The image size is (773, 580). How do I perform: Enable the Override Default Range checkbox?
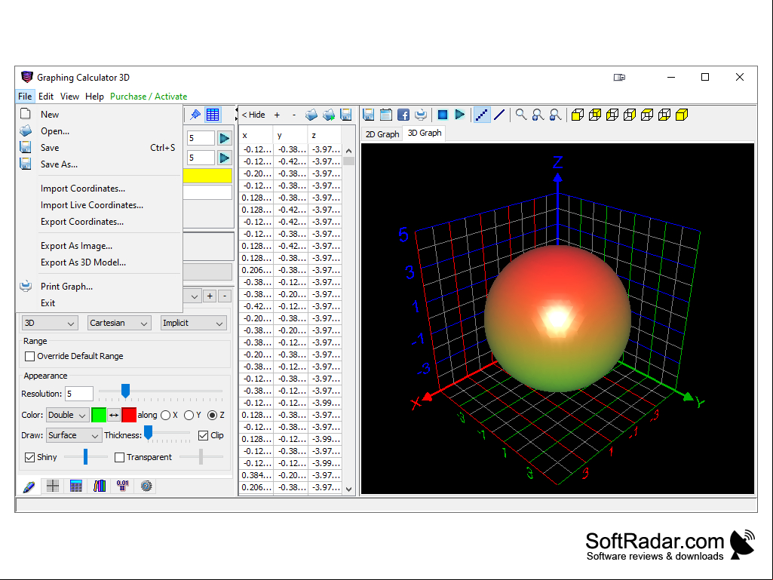[30, 356]
